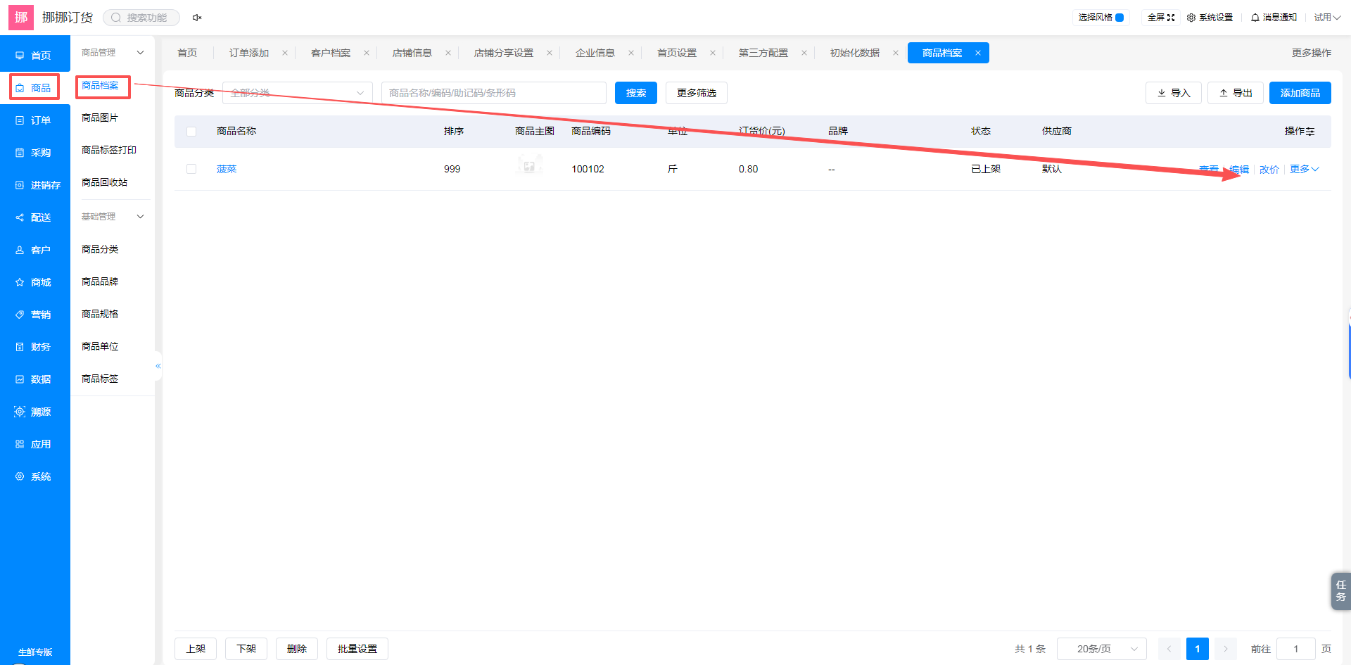Enter fullscreen mode
The width and height of the screenshot is (1351, 665).
point(1161,18)
